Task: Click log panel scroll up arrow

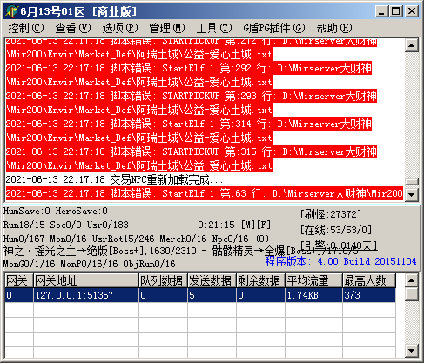Action: (x=412, y=45)
